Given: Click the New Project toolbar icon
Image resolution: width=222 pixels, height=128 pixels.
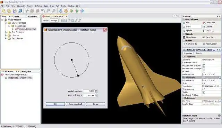Looking at the screenshot, I should pos(4,11).
